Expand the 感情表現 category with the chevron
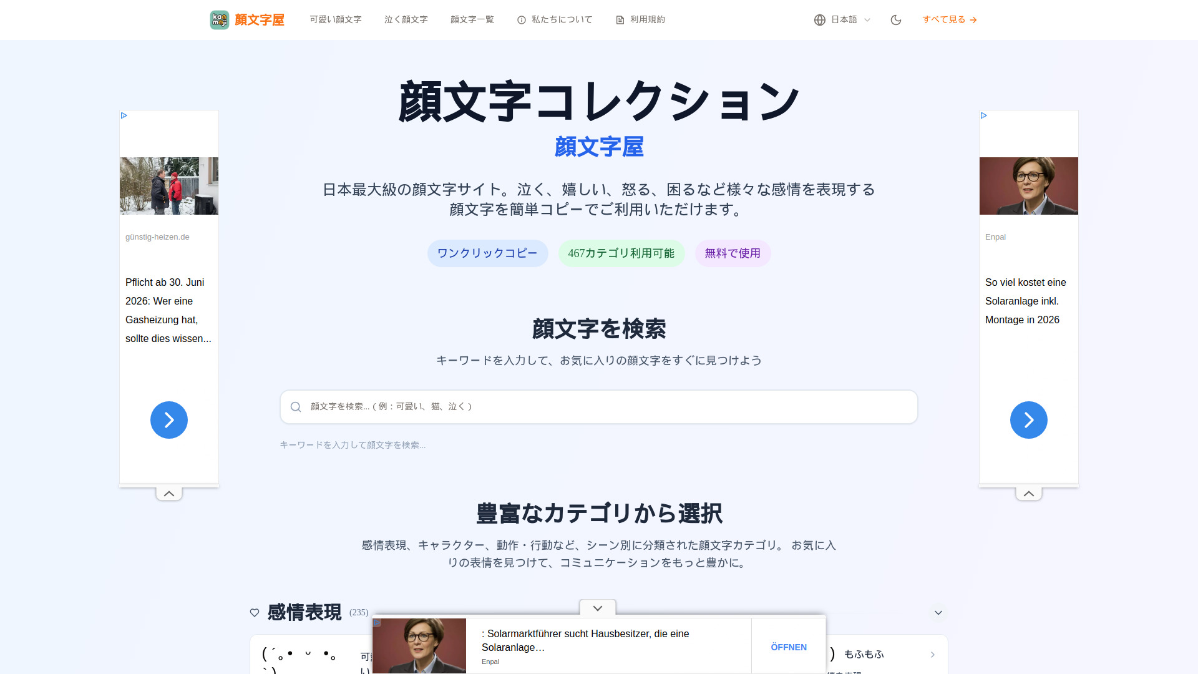 click(938, 613)
